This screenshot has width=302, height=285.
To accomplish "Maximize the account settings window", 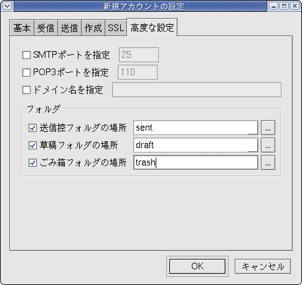I will tap(284, 6).
